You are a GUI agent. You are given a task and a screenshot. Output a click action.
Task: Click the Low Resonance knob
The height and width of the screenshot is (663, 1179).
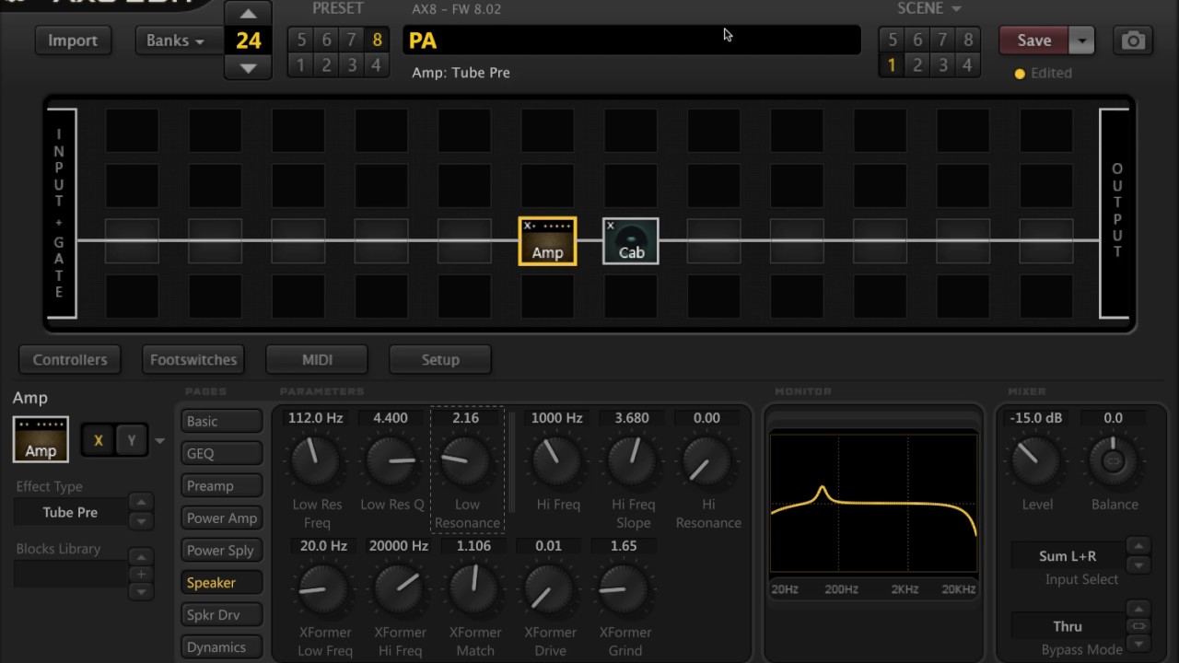[x=466, y=460]
